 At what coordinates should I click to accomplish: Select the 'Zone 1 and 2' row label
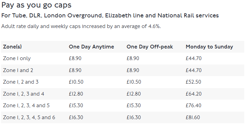(18, 70)
